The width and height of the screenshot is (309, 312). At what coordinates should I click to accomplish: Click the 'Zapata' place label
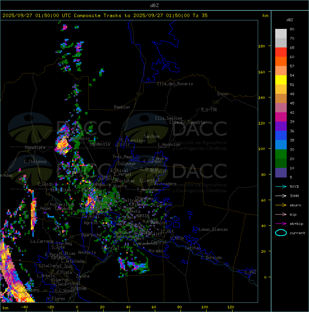[x=82, y=276]
